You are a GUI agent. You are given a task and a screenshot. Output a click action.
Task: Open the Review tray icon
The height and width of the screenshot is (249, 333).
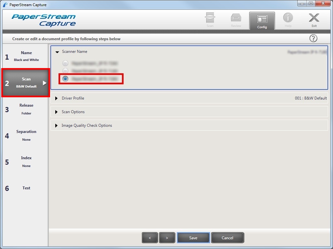pyautogui.click(x=236, y=20)
